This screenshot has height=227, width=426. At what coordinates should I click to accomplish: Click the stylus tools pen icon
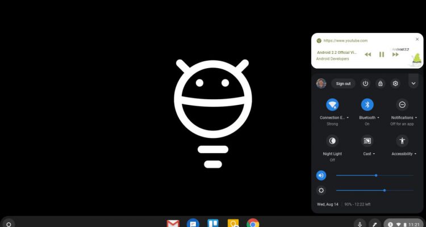[x=374, y=224]
